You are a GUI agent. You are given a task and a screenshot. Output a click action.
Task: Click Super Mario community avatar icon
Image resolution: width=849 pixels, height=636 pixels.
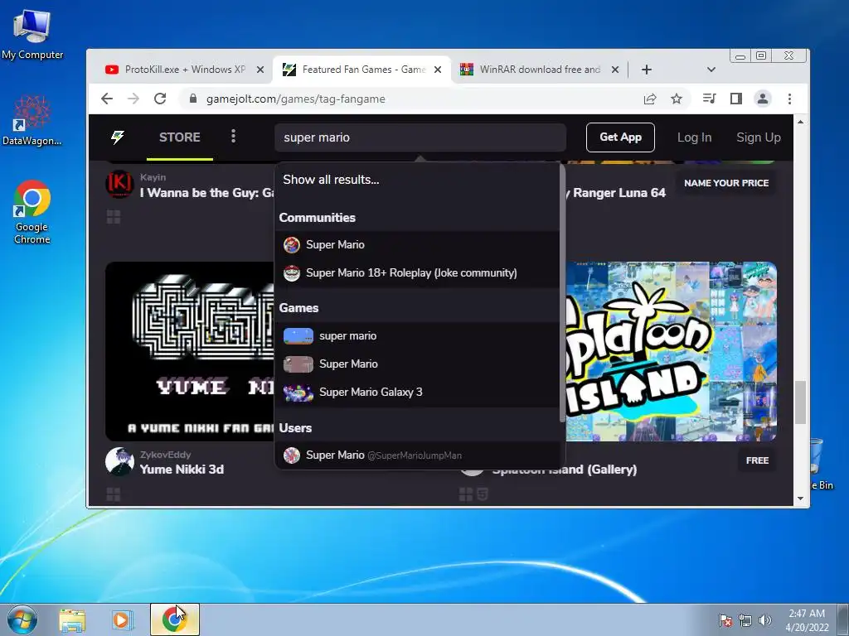(292, 245)
